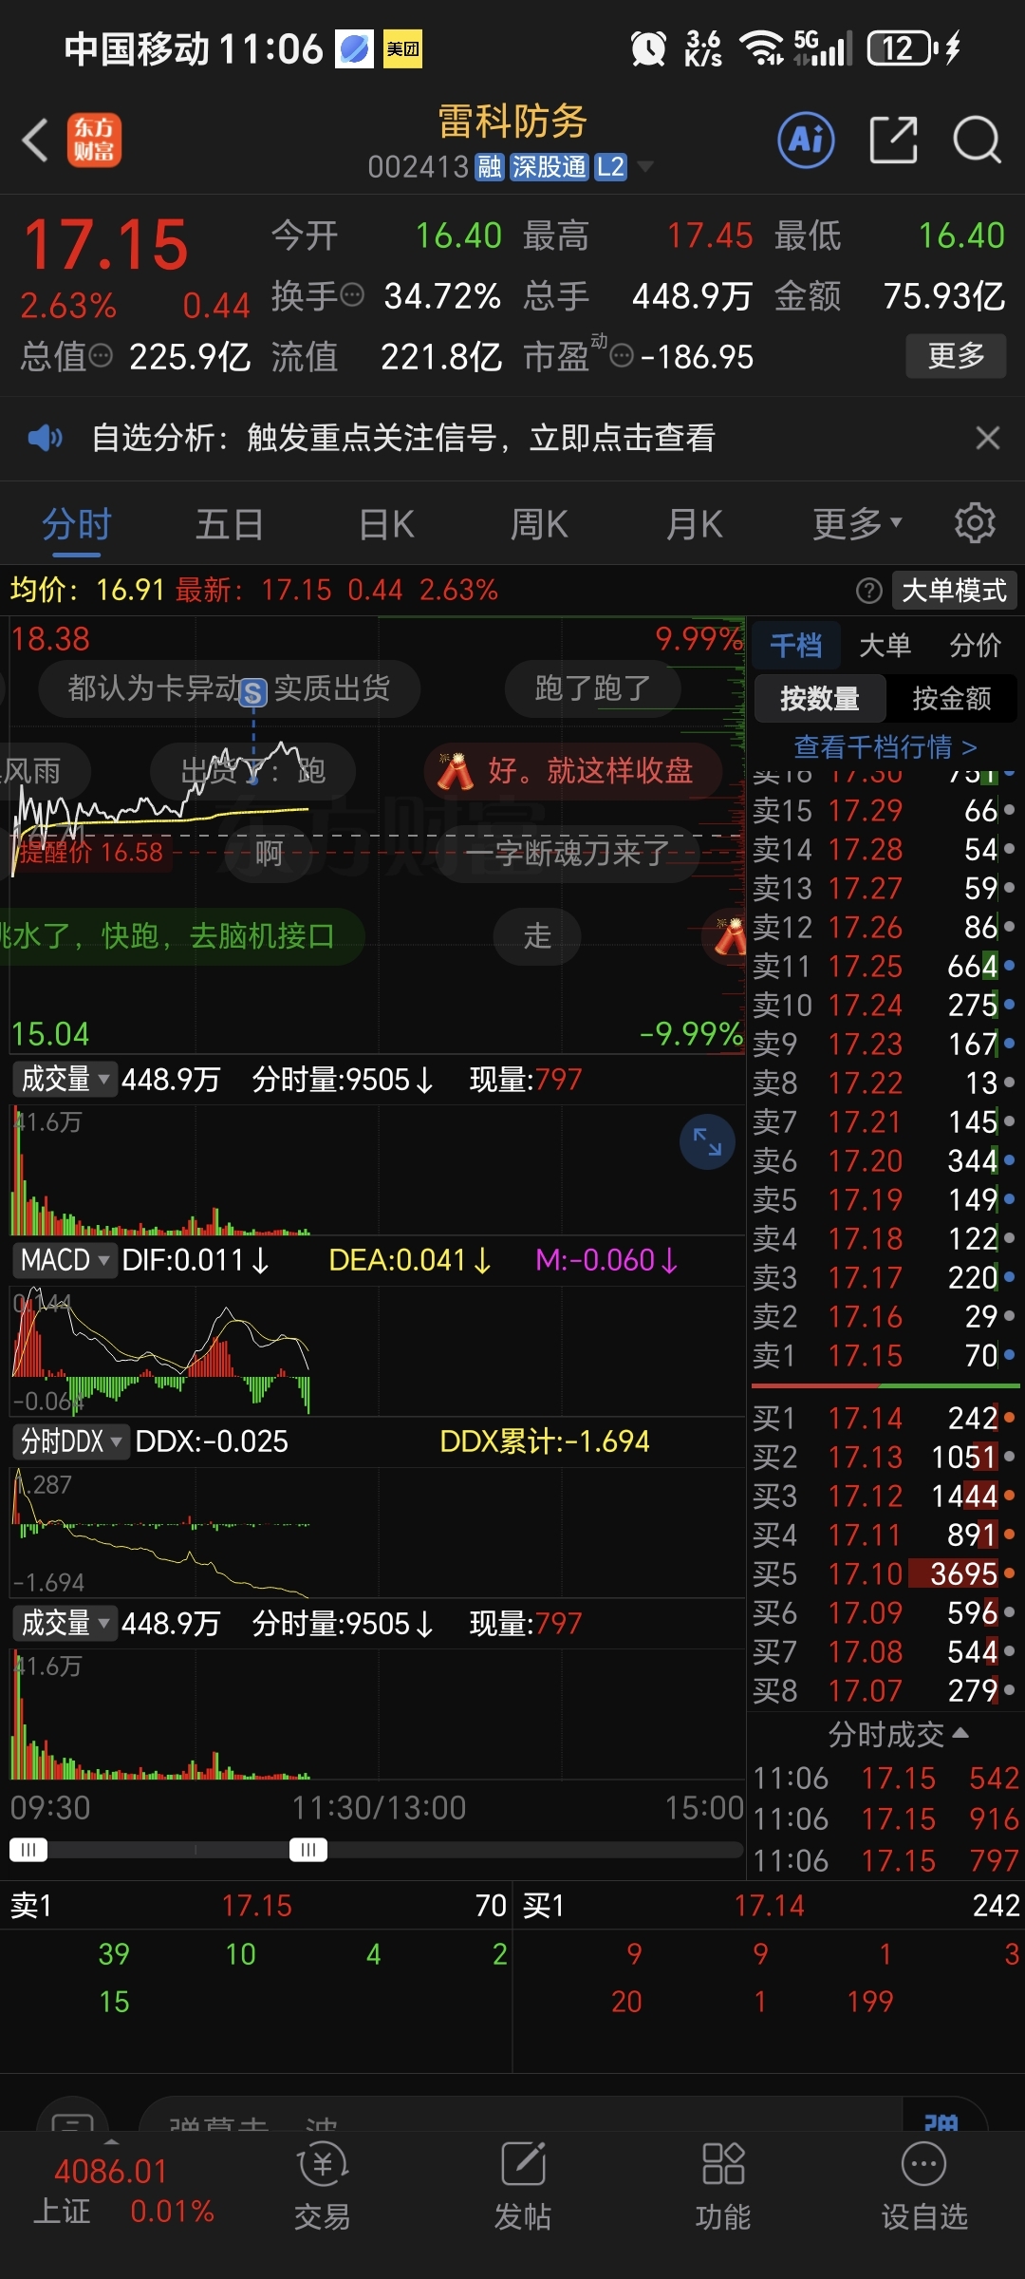Open the MACD indicator dropdown
1025x2279 pixels.
[x=65, y=1260]
